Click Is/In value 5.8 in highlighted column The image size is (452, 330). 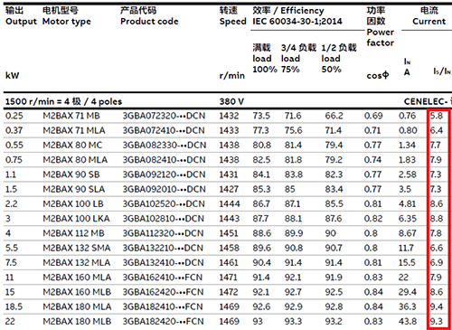[x=437, y=116]
